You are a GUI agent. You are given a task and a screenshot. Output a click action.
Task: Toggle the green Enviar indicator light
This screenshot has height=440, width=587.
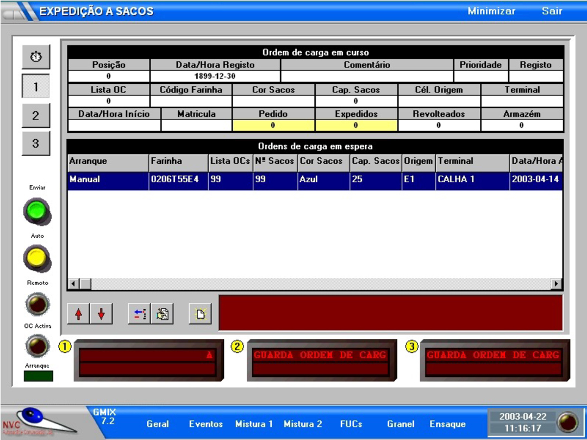point(38,210)
